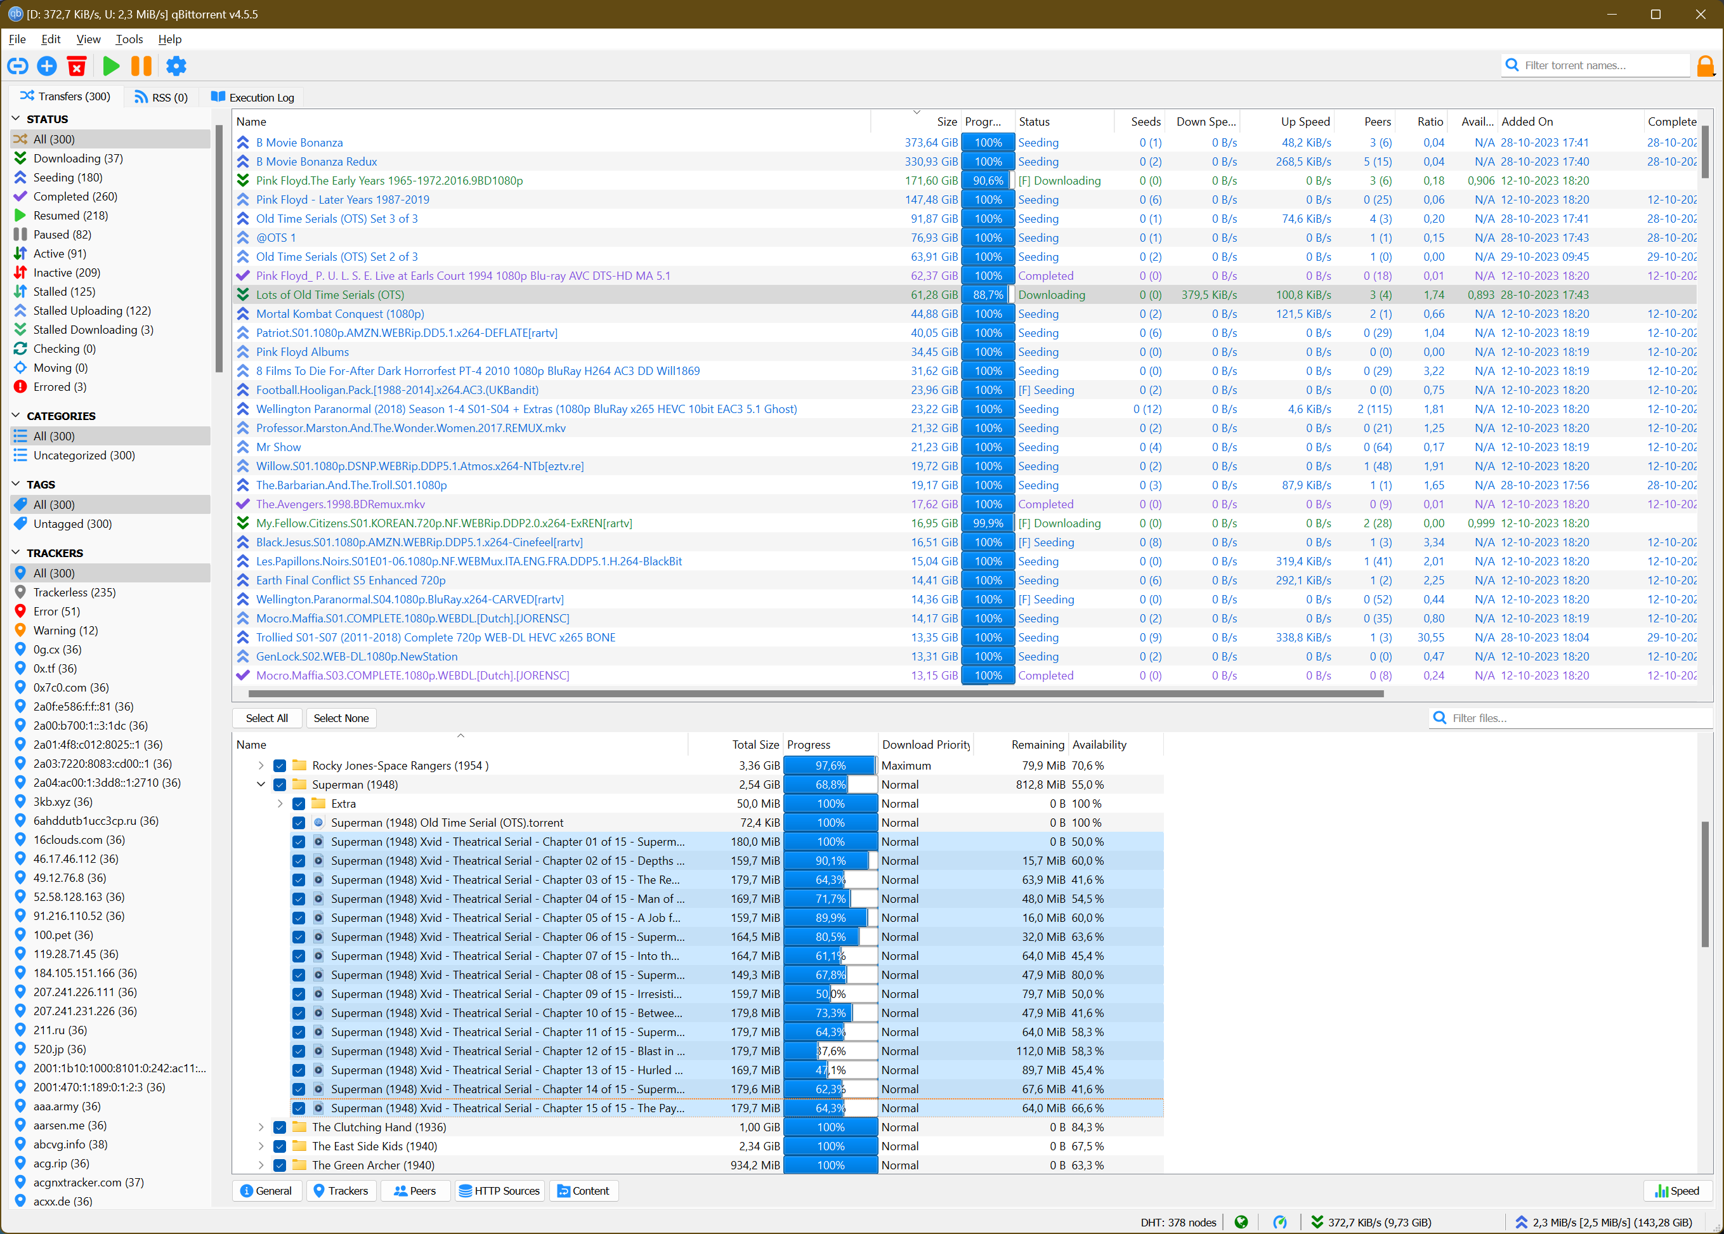Click progress bar of Lots of Old Time Serials
This screenshot has height=1234, width=1724.
tap(988, 295)
